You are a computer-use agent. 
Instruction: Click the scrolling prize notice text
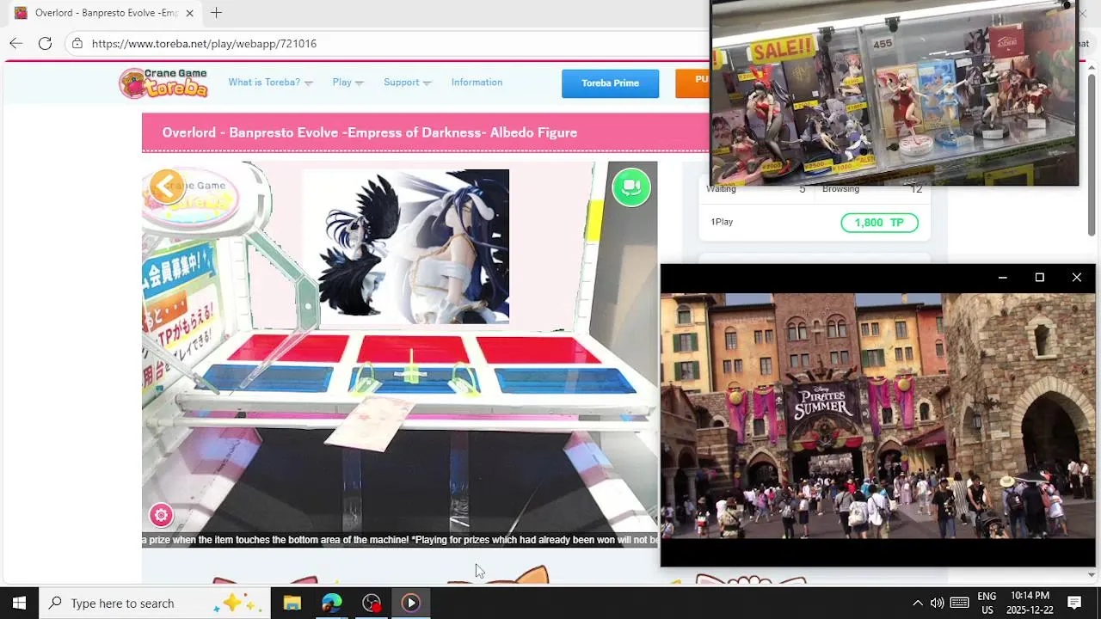(x=400, y=540)
